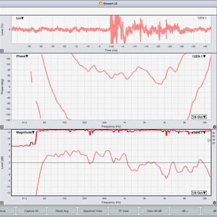Screen dimensions: 217x217
Task: Open the settings gear beside the Magnitude plot
Action: [x=215, y=203]
